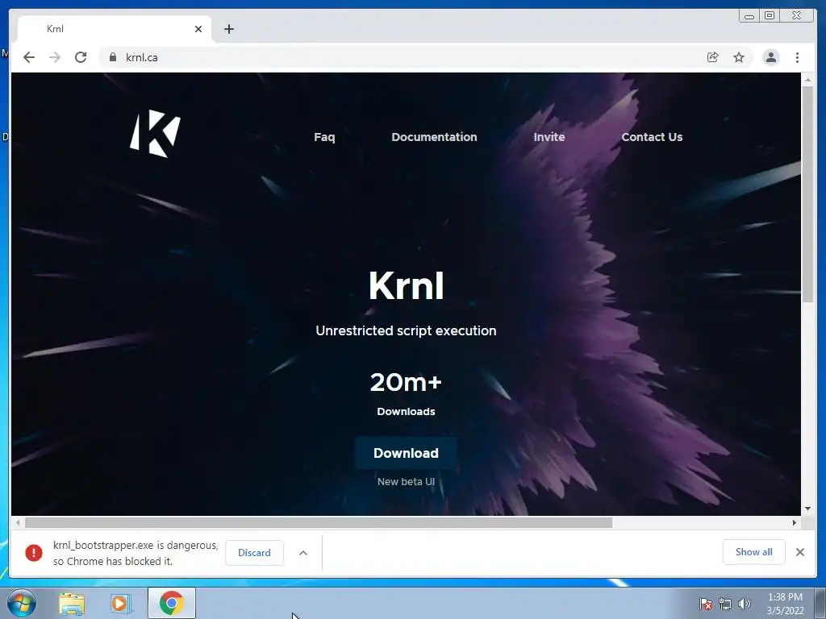Click the krnl_bootstrapper.exe is dangerous message
The image size is (826, 619).
(x=136, y=553)
